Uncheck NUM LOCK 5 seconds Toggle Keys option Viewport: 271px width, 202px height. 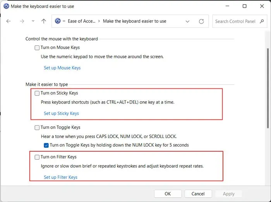tap(46, 145)
